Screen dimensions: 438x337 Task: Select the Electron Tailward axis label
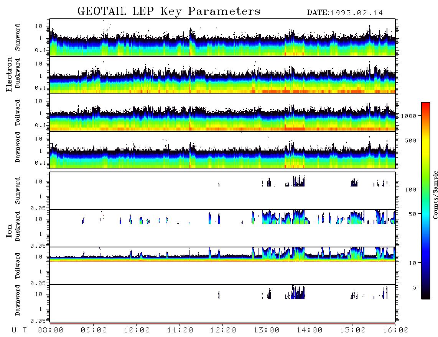point(18,113)
